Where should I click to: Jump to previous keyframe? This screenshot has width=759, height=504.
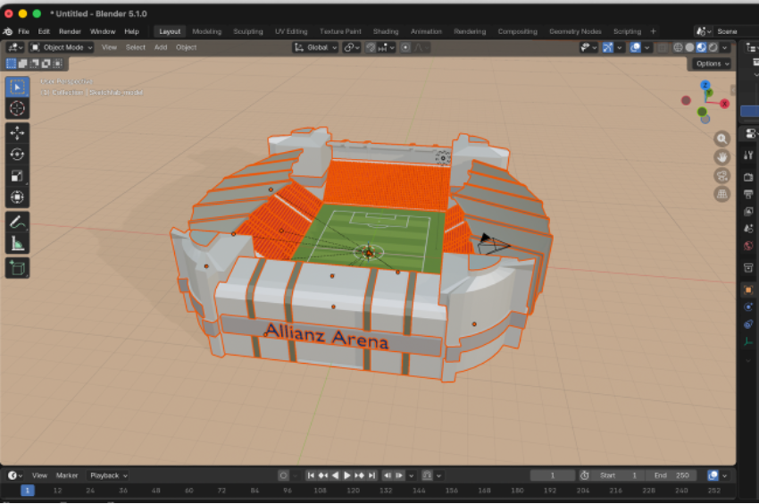323,475
